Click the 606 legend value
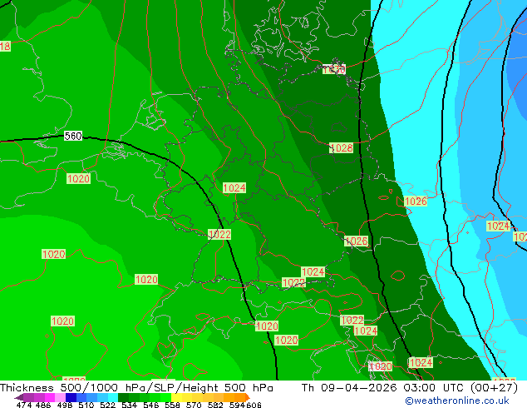The image size is (527, 408). pyautogui.click(x=254, y=405)
